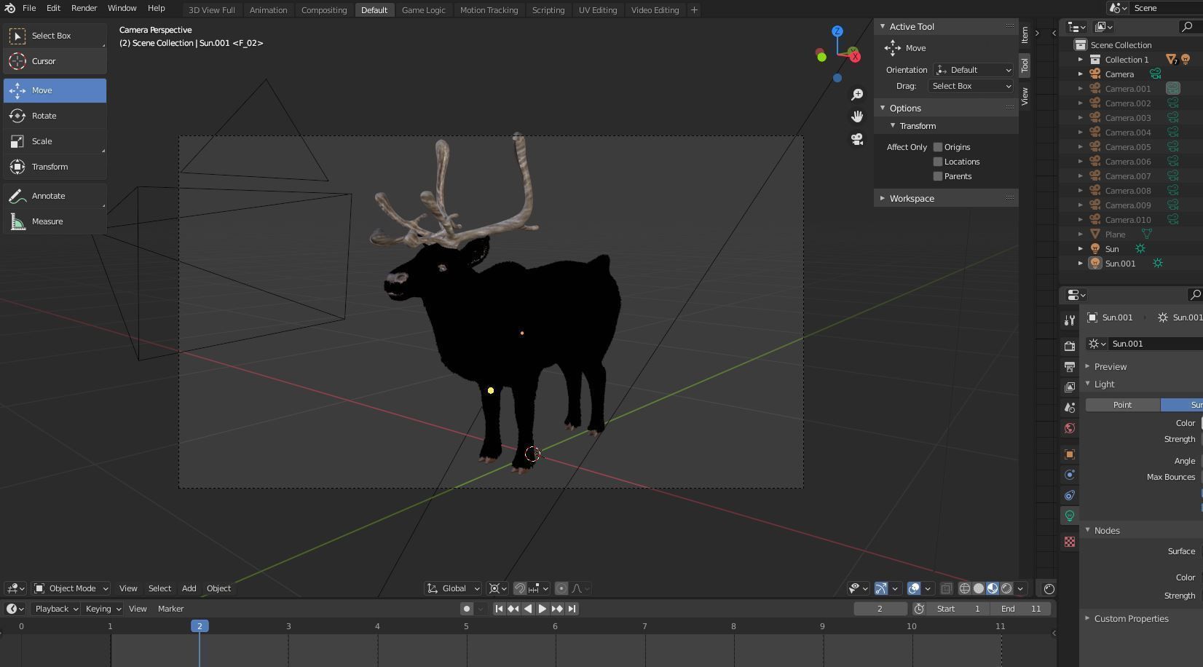Screen dimensions: 1203x667
Task: Open the Object Constraints properties tab icon
Action: coord(1070,495)
